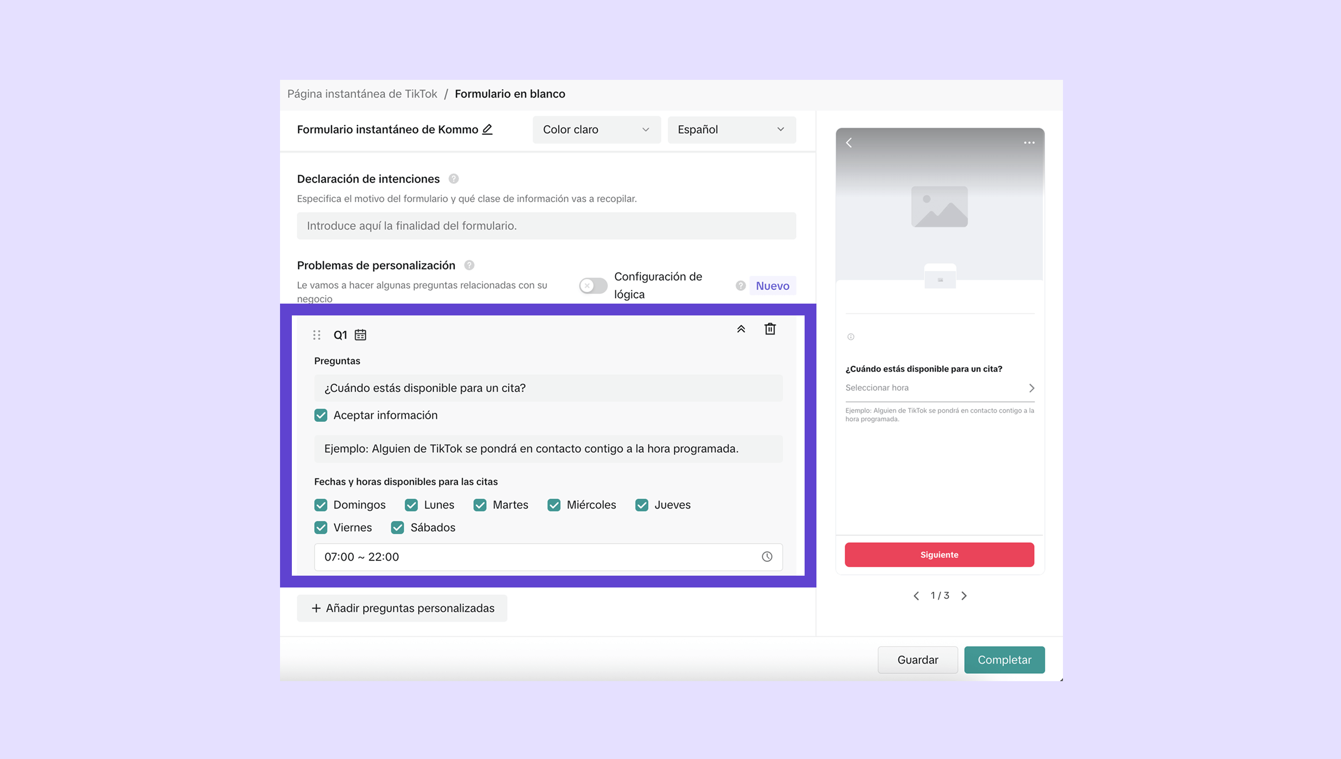This screenshot has height=759, width=1341.
Task: Uncheck Lunes checkbox
Action: tap(411, 505)
